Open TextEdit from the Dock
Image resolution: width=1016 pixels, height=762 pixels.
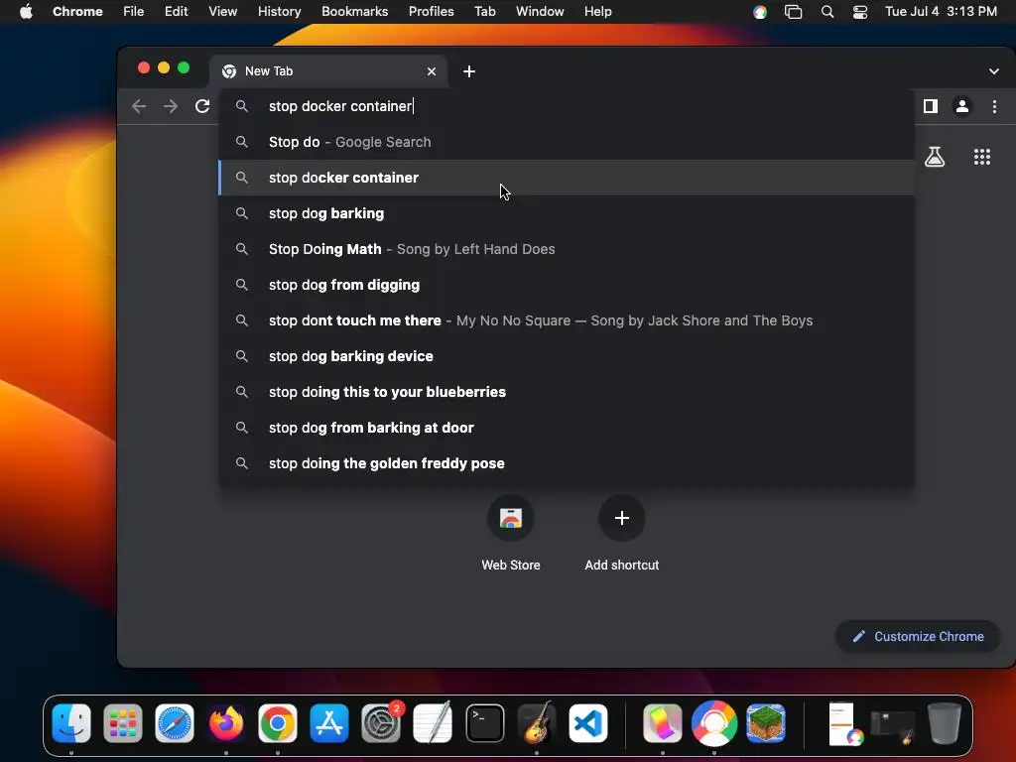pyautogui.click(x=433, y=723)
